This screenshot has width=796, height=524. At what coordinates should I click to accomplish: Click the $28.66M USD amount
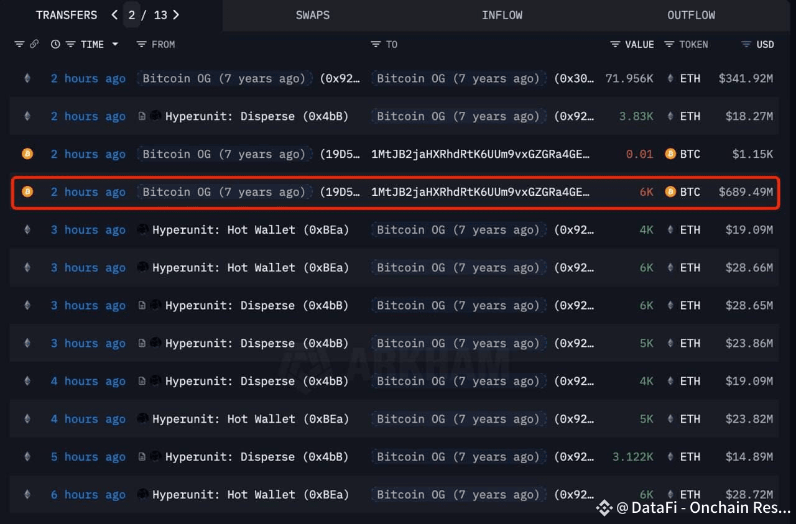pyautogui.click(x=749, y=267)
